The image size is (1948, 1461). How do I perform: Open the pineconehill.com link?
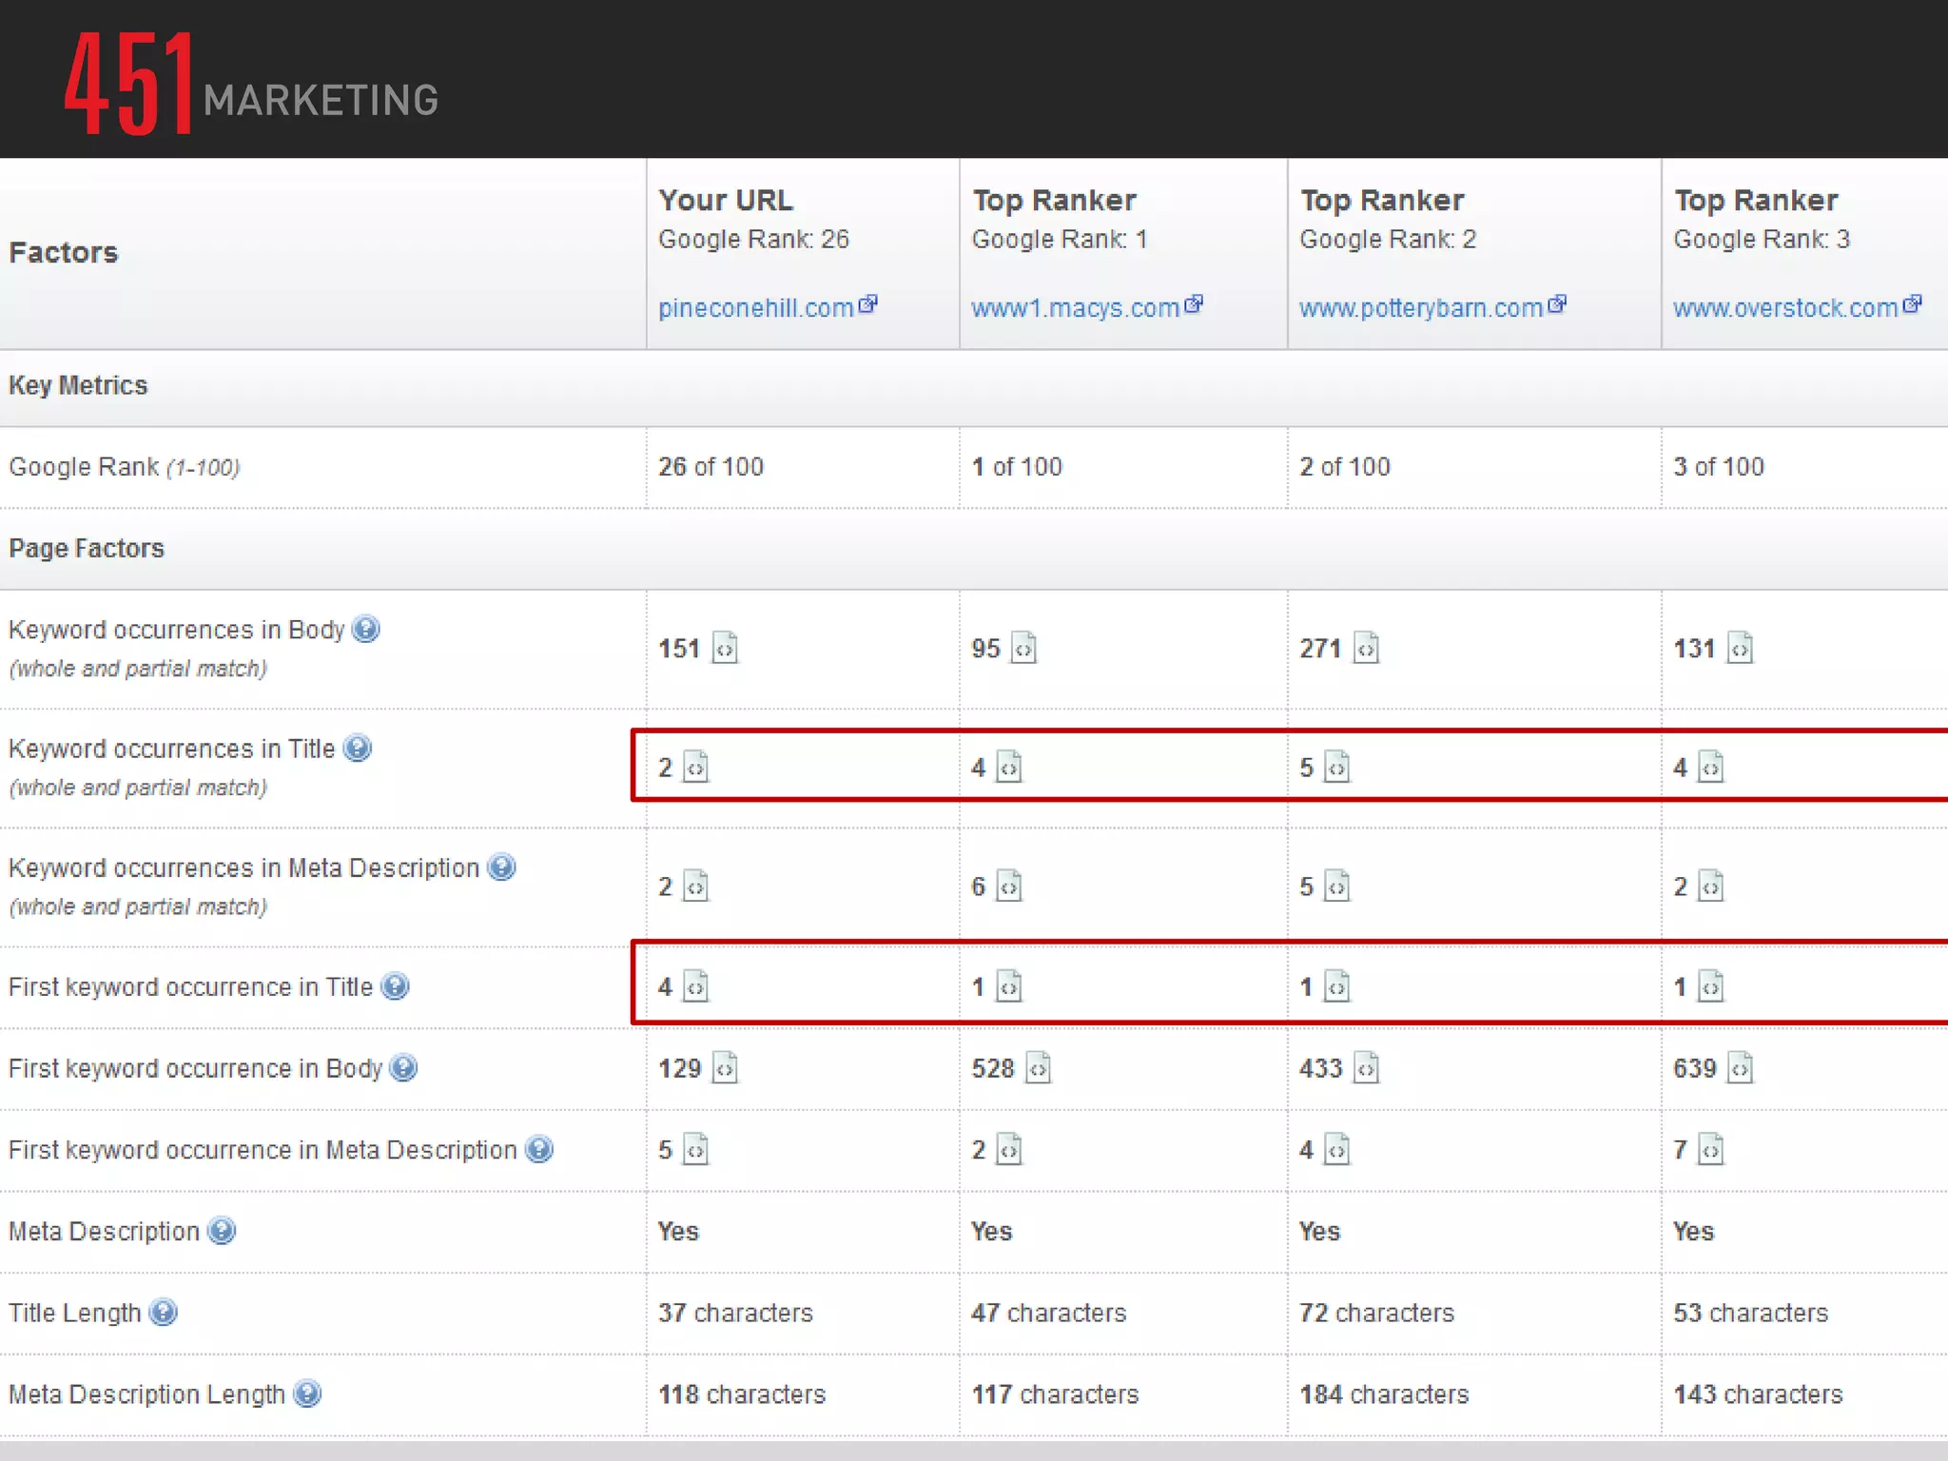pos(756,308)
